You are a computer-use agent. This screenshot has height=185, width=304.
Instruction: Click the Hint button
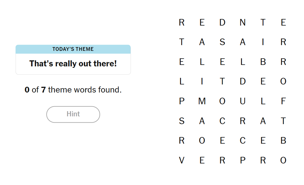(73, 114)
